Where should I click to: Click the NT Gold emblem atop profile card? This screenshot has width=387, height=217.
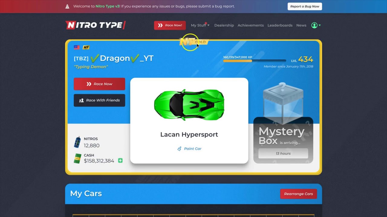(193, 42)
